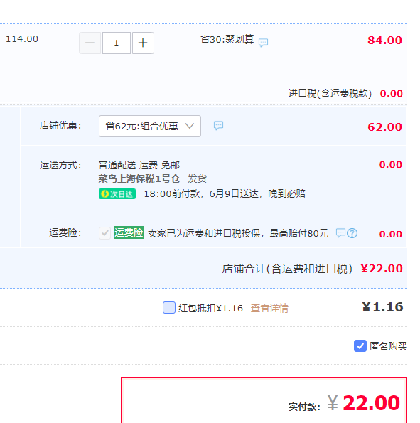420x423 pixels.
Task: Click the dropdown chevron in 店铺优惠 box
Action: click(x=190, y=126)
